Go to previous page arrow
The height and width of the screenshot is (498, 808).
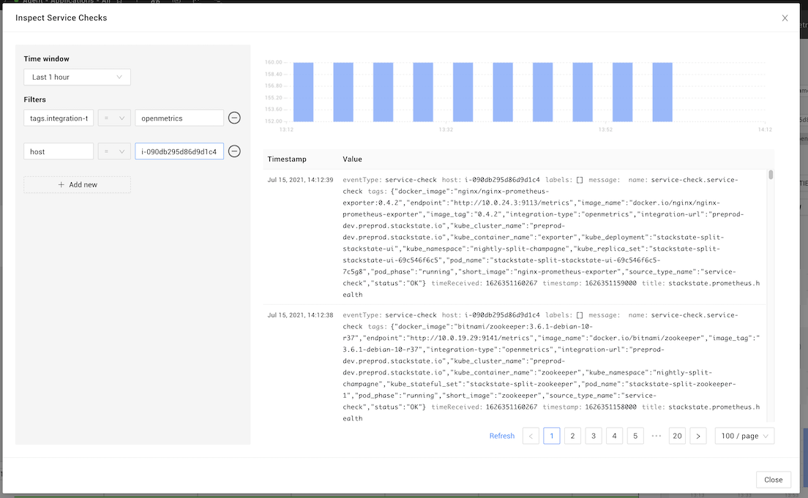tap(531, 436)
